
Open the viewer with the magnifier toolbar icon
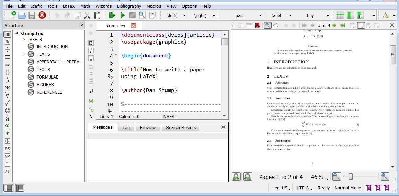pyautogui.click(x=142, y=15)
